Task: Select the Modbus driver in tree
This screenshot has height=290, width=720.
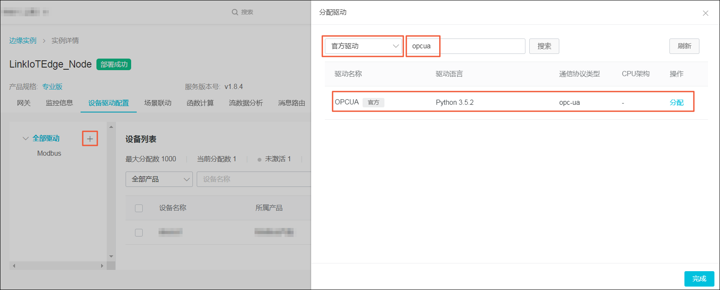Action: tap(49, 153)
